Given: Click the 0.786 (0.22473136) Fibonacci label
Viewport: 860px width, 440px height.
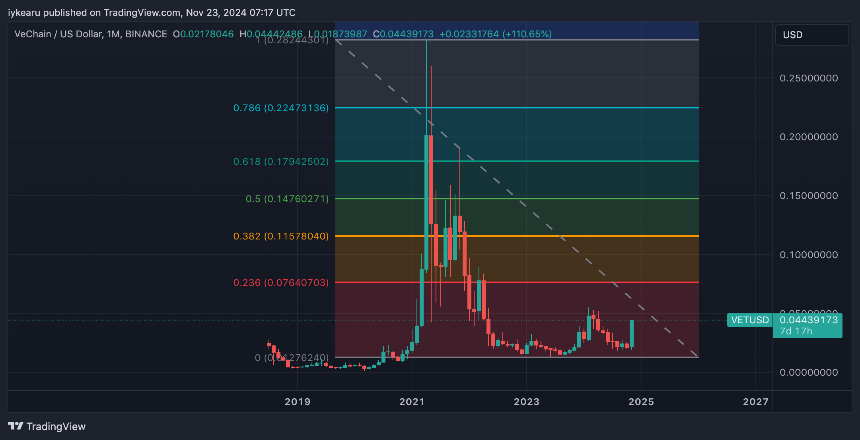Looking at the screenshot, I should (281, 108).
